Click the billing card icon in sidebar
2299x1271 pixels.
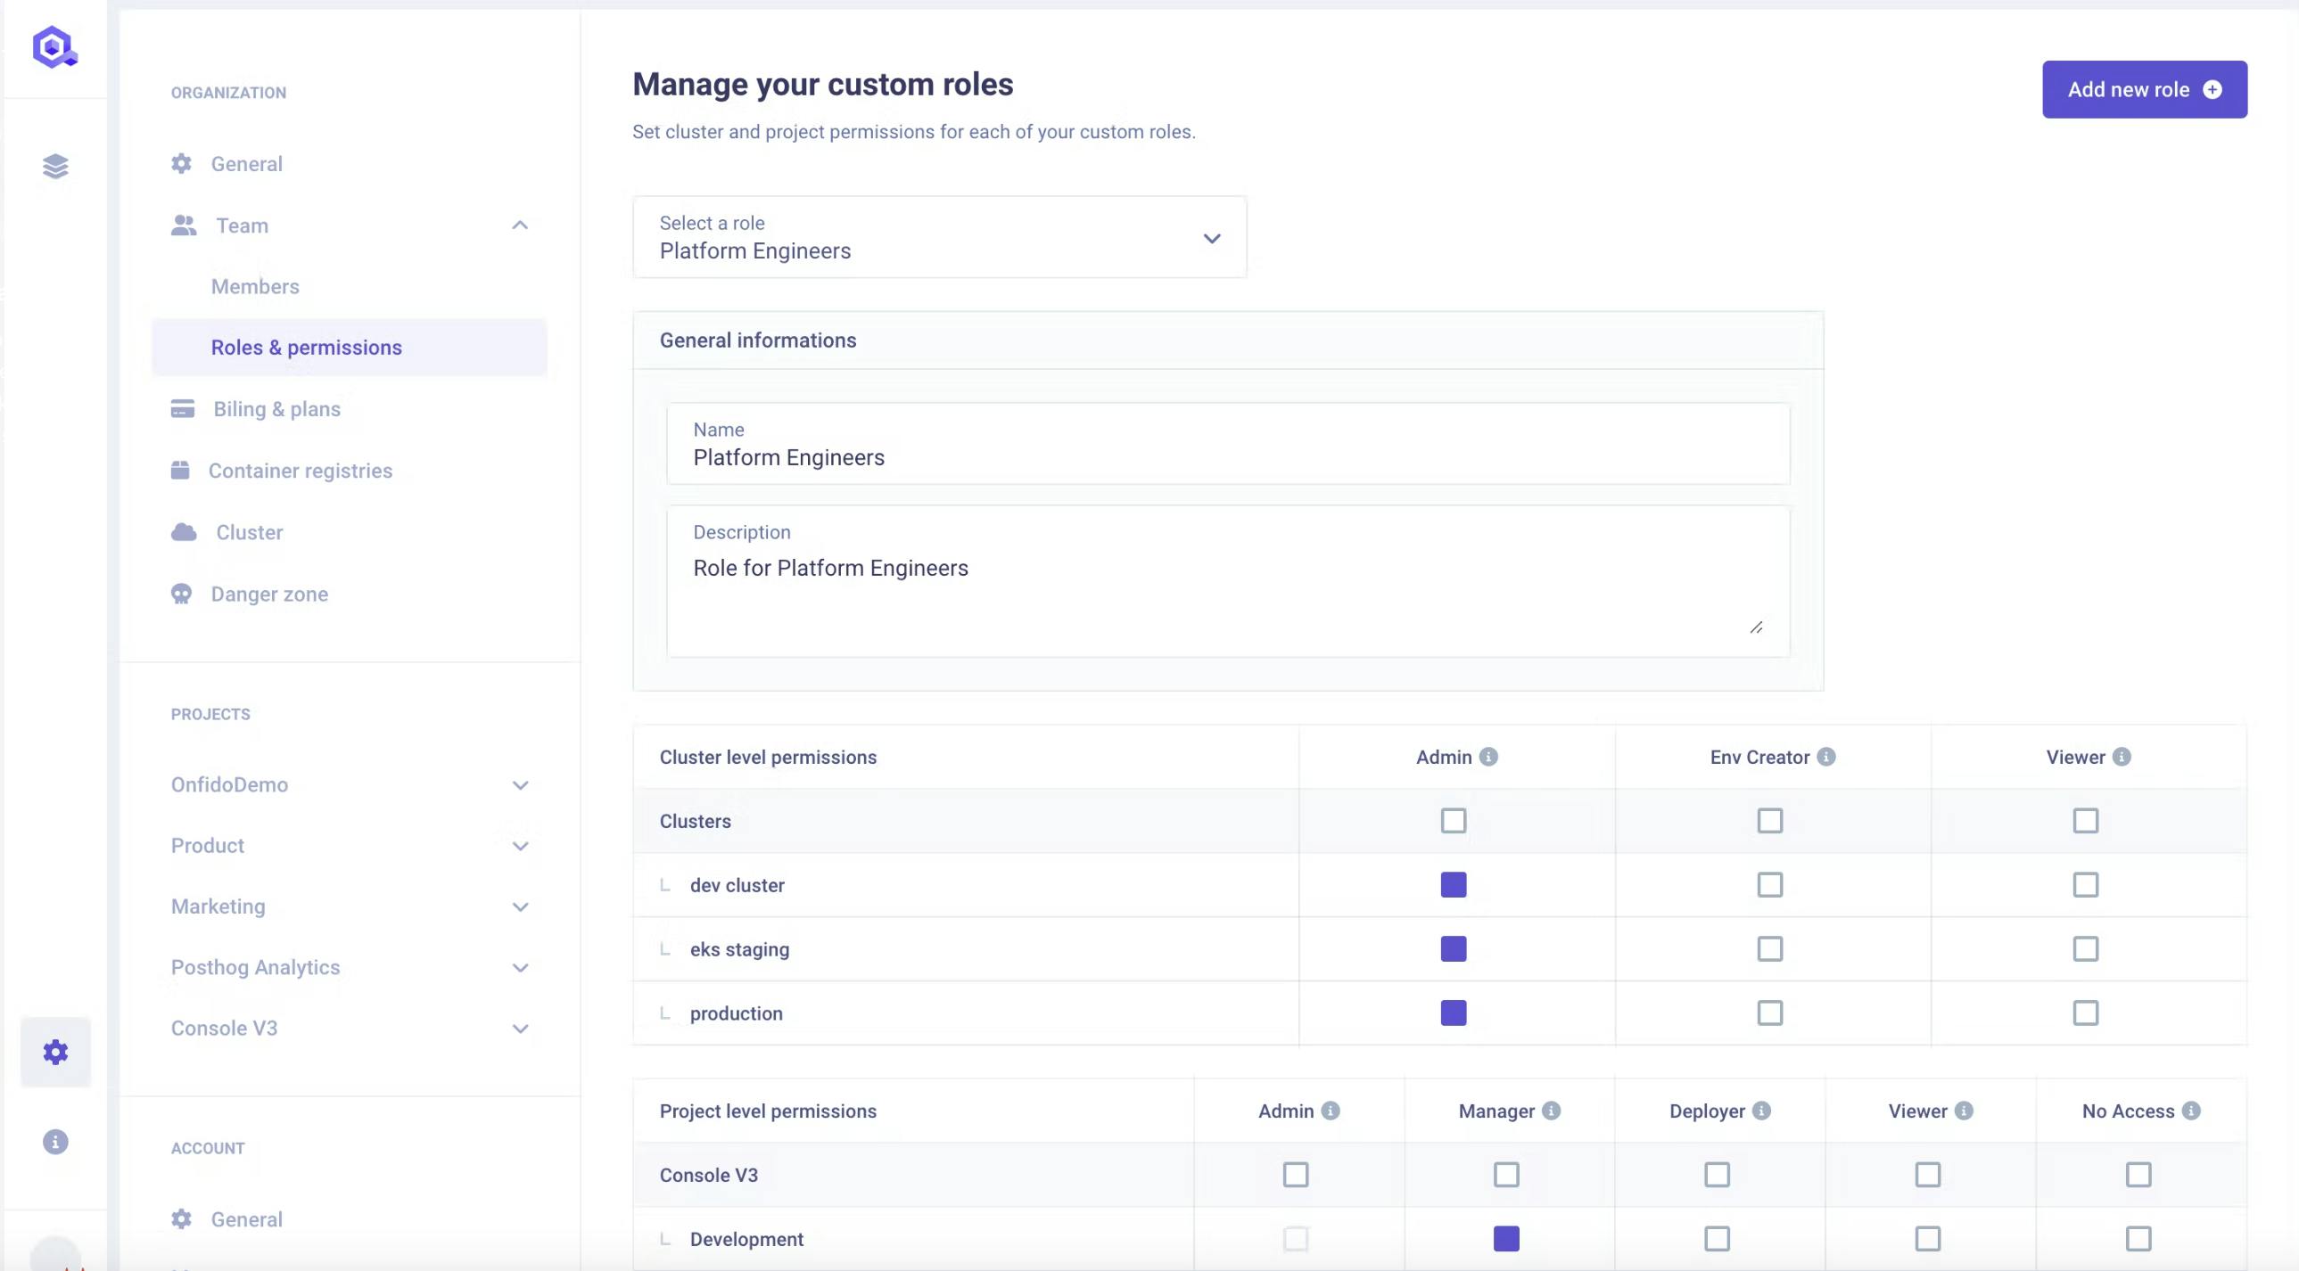(183, 408)
